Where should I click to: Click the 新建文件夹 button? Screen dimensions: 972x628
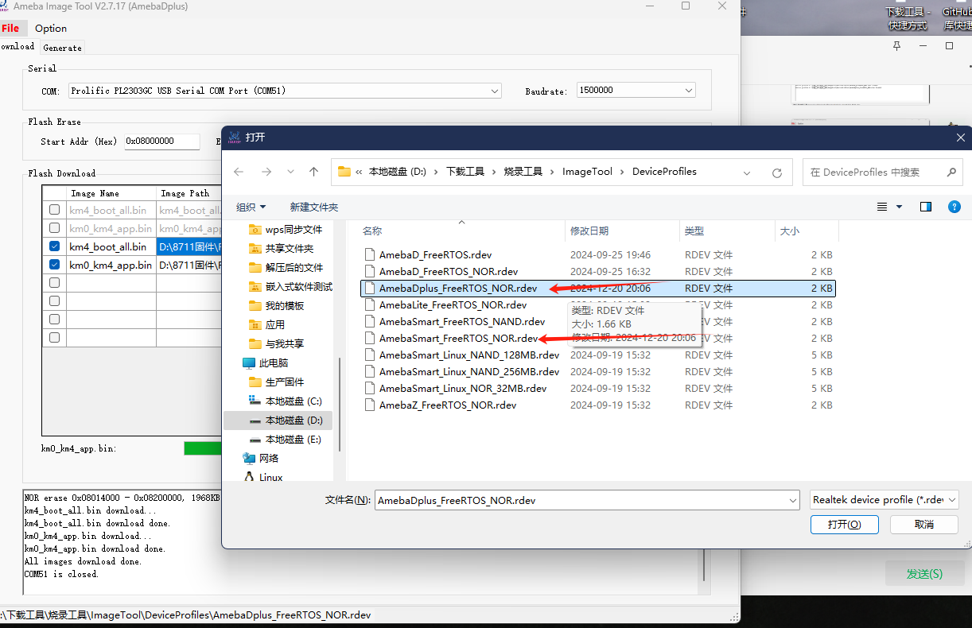tap(313, 207)
